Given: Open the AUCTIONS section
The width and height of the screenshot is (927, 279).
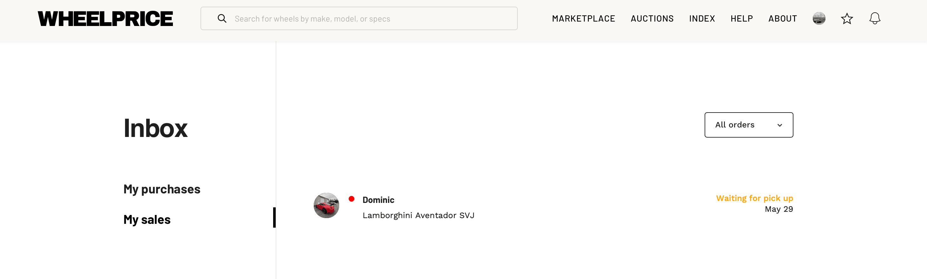Looking at the screenshot, I should (x=652, y=18).
